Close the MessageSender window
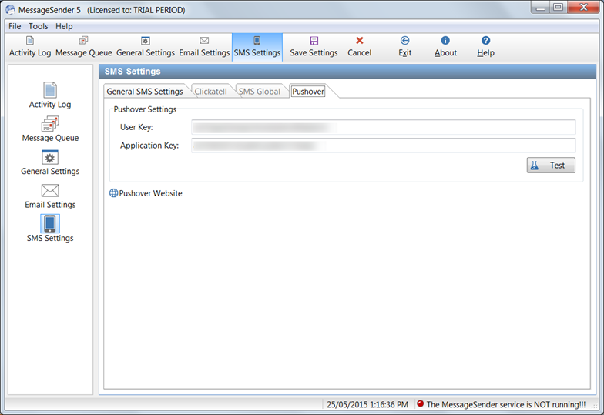Screen dimensions: 604x415 [583, 8]
